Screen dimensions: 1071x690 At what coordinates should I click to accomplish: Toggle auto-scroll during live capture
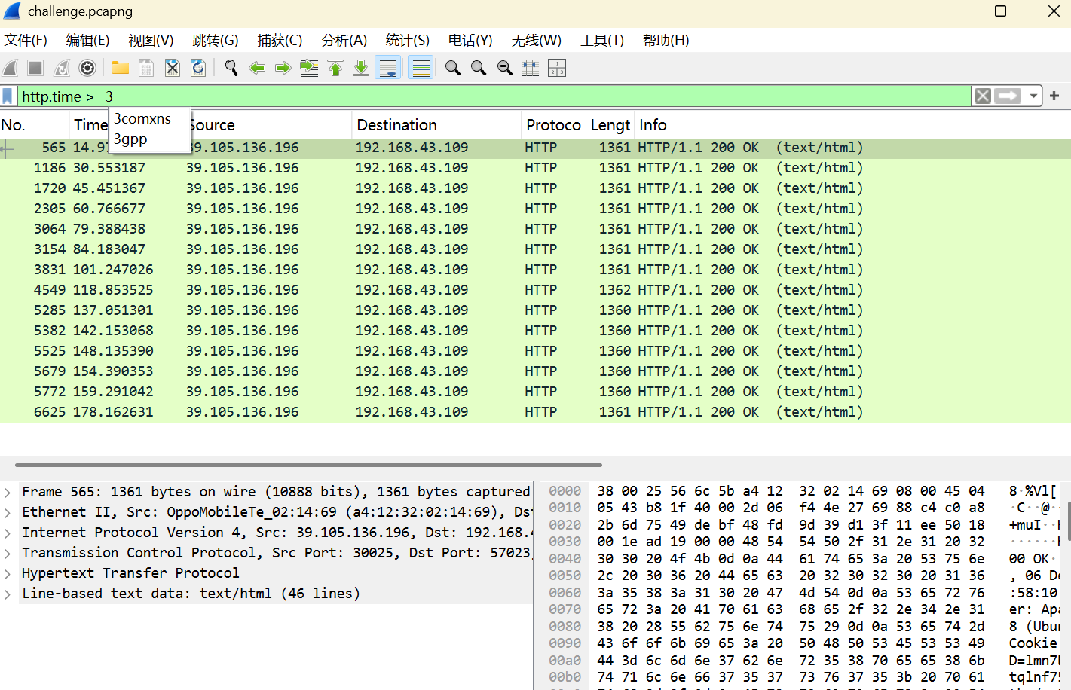(388, 68)
